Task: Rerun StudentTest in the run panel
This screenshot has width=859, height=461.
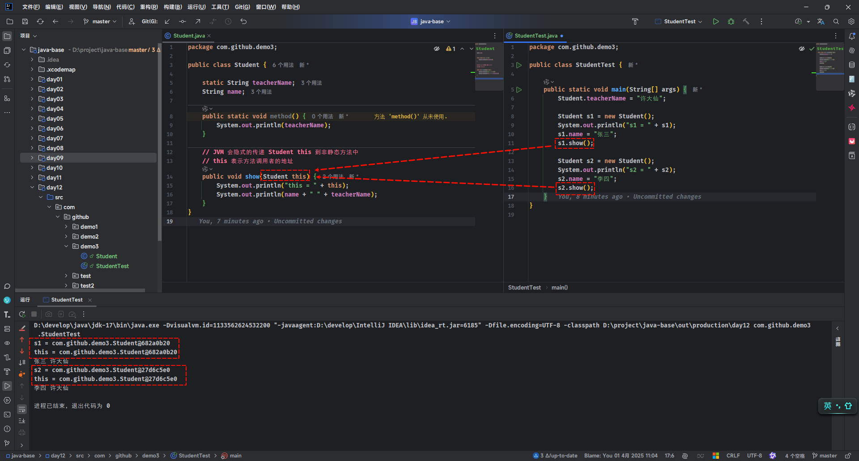Action: [22, 314]
